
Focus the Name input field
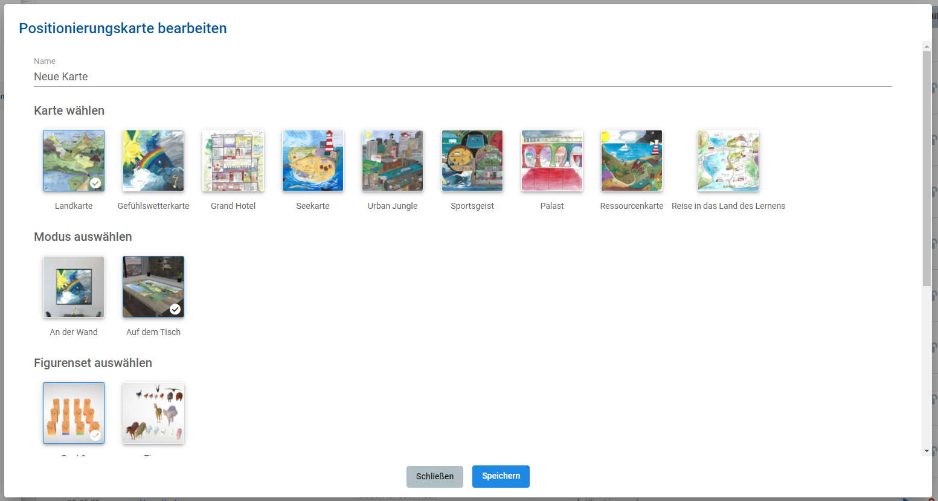pyautogui.click(x=463, y=77)
